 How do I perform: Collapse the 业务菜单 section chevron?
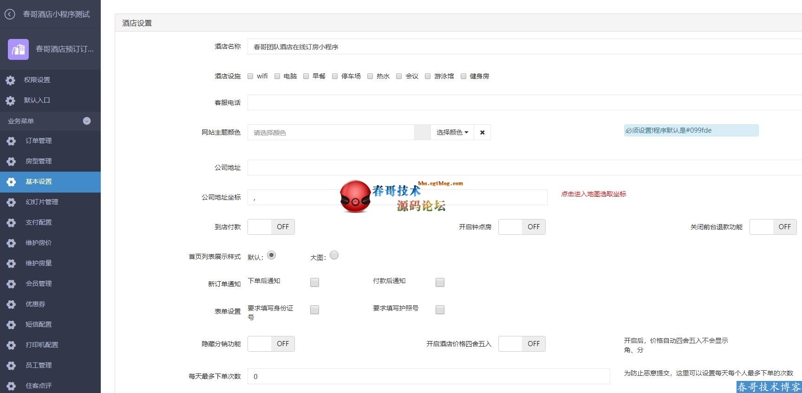pyautogui.click(x=87, y=121)
